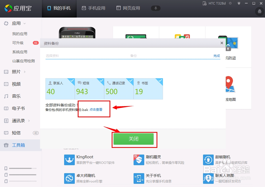Switch to the 手机应用 tab

point(93,8)
